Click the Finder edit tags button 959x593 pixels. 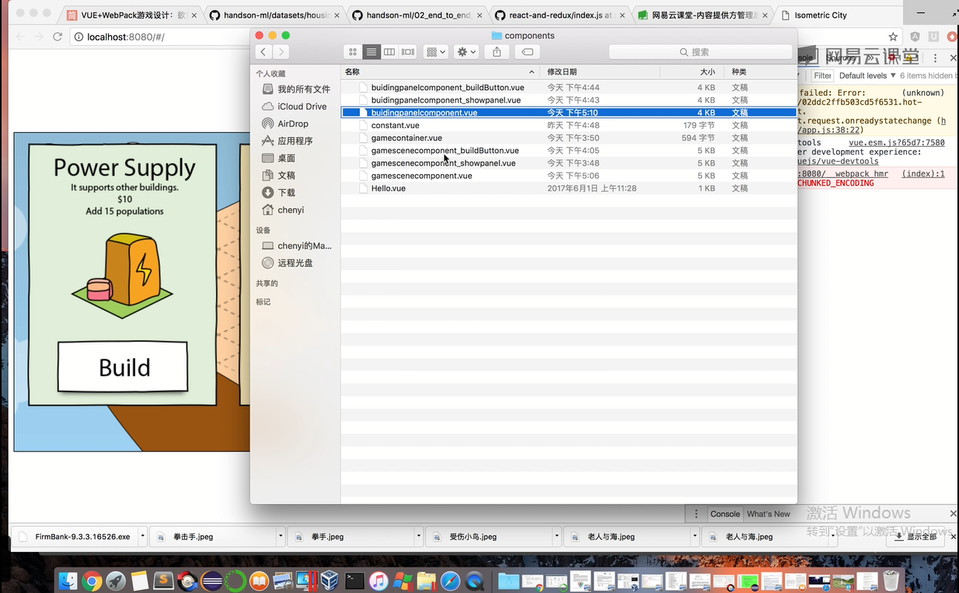point(527,51)
